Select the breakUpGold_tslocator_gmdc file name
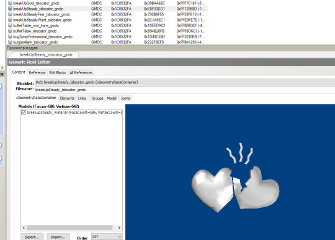 37,3
